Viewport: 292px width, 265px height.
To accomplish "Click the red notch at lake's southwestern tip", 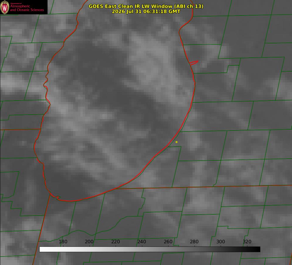I will point(55,197).
